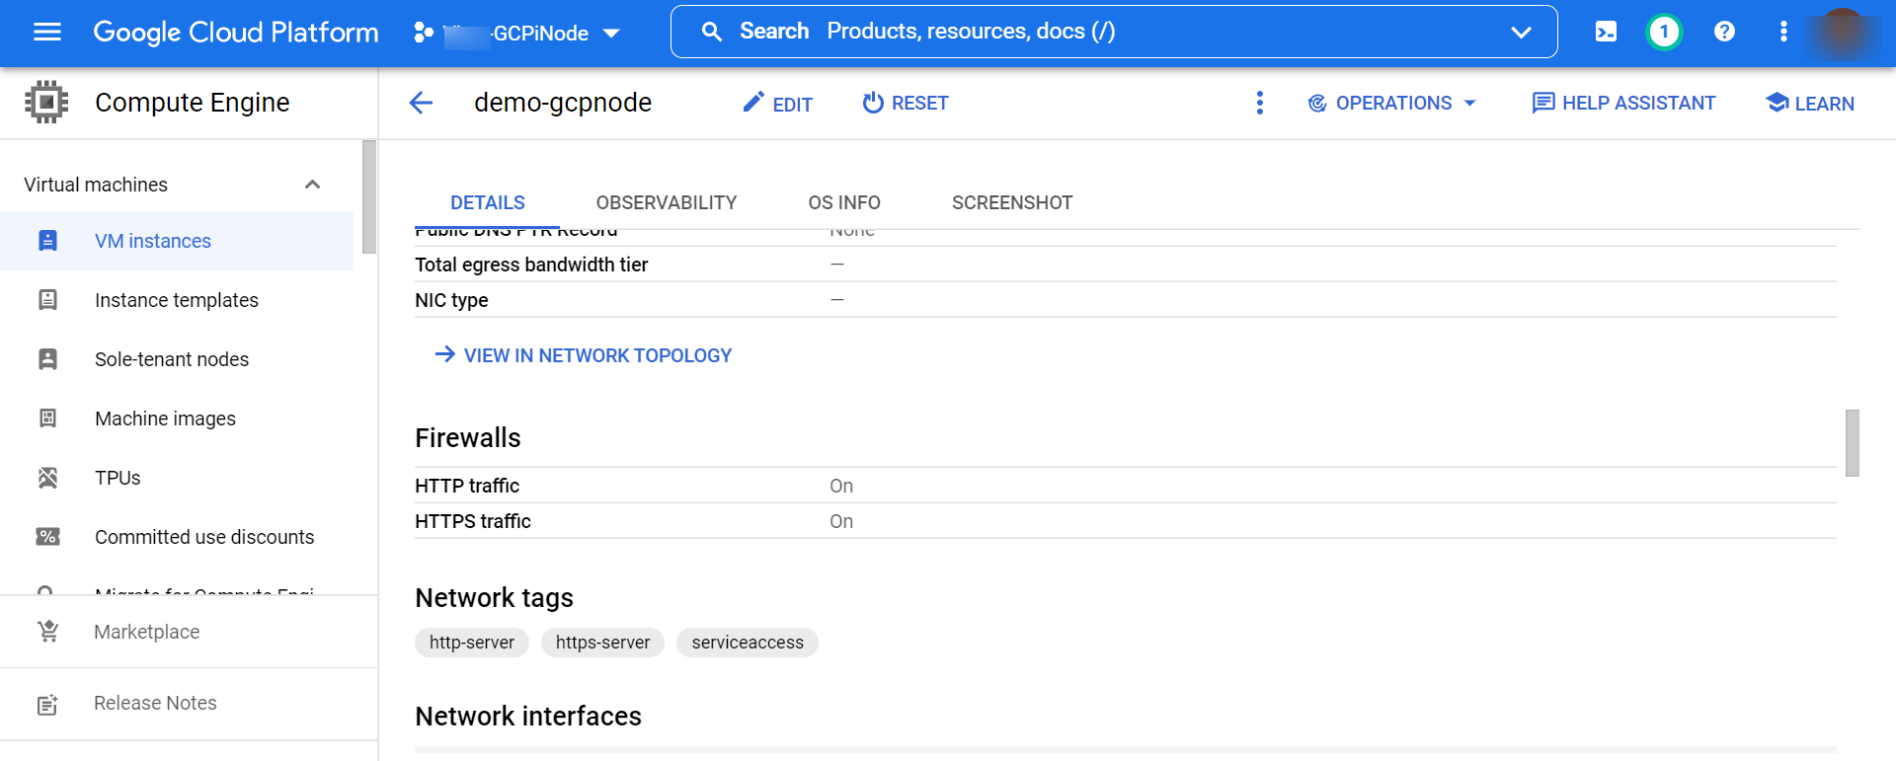Expand the search bar dropdown chevron

pos(1521,33)
